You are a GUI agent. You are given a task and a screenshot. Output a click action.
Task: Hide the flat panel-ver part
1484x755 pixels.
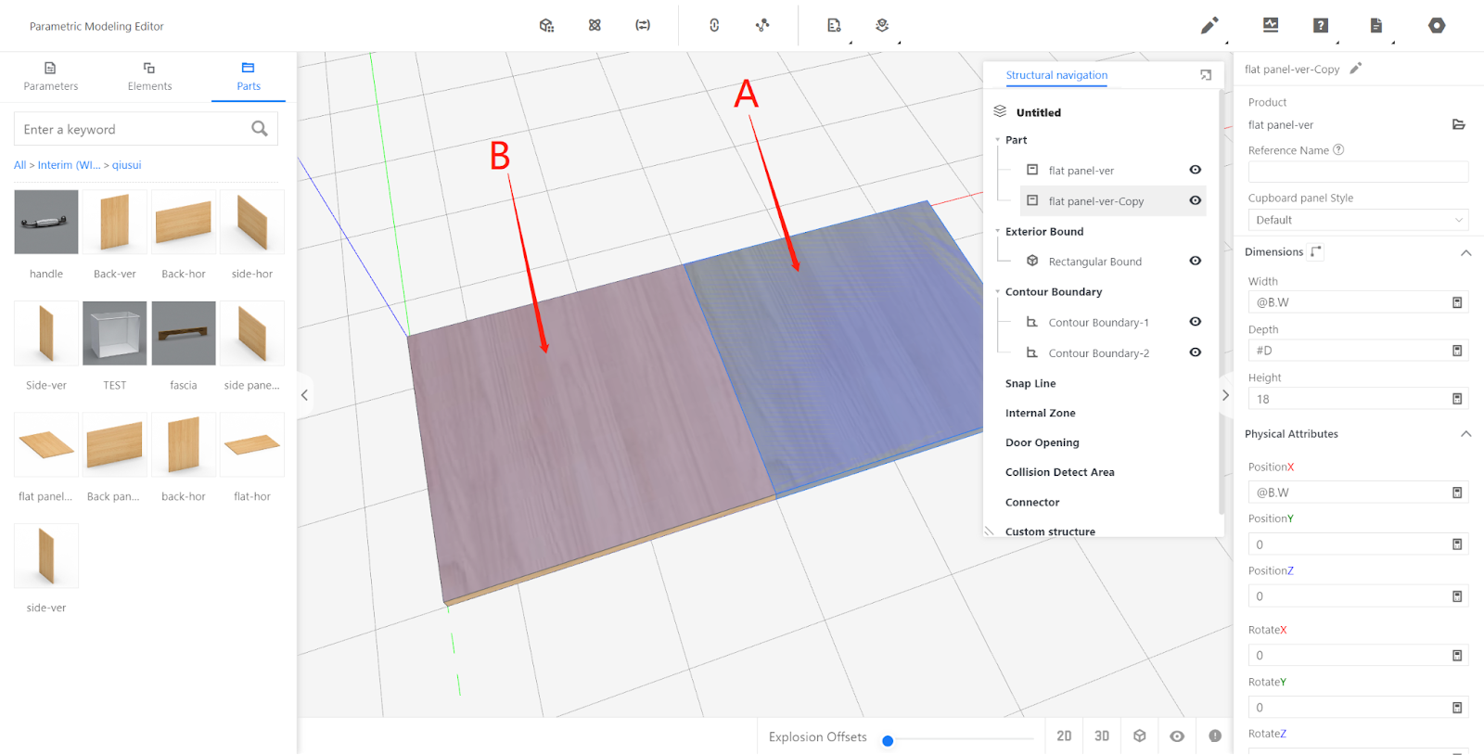1196,170
